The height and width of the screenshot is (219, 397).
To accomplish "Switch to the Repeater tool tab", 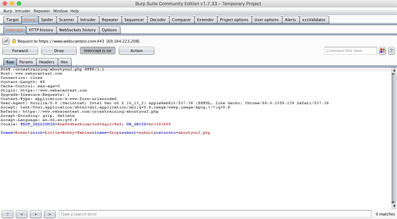I will 110,20.
